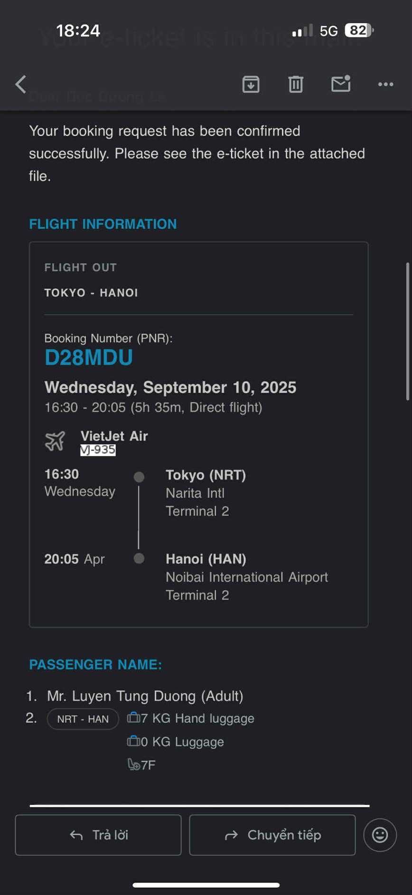Tap the 0 KG Luggage bag icon

pyautogui.click(x=133, y=741)
